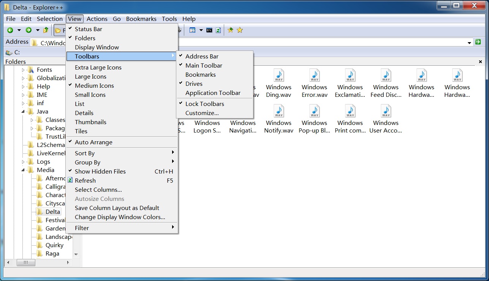Screen dimensions: 489x281
Task: Disable Show Hidden Files option
Action: 100,172
